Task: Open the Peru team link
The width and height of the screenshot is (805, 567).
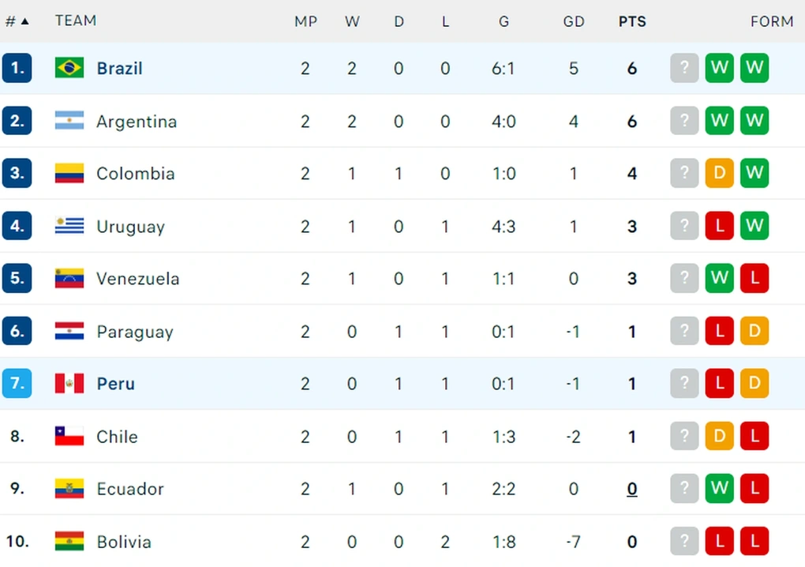Action: coord(115,384)
